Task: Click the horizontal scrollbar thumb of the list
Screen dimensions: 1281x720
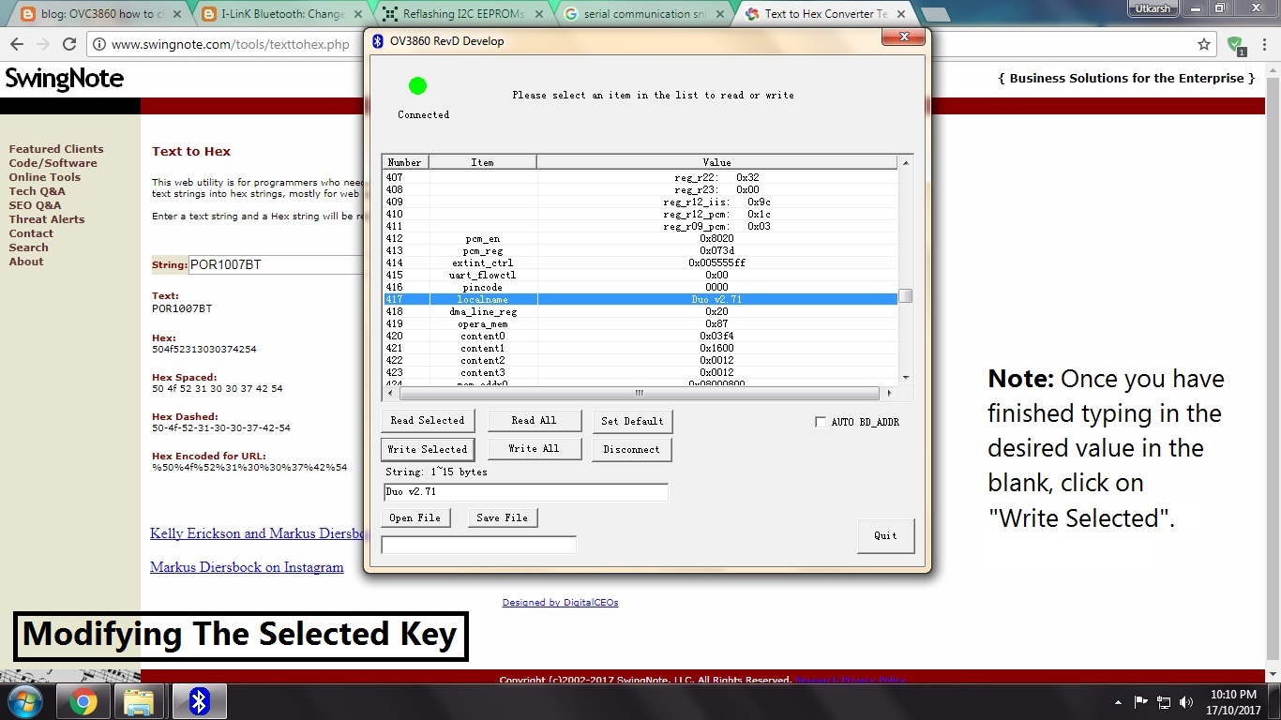Action: point(640,394)
